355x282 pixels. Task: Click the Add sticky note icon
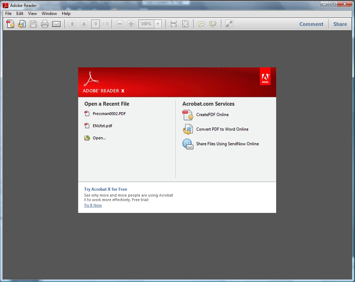click(x=201, y=24)
